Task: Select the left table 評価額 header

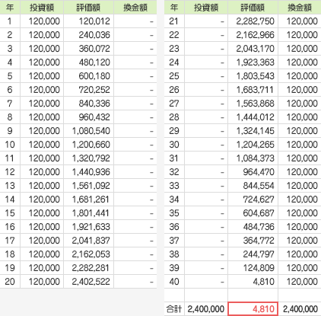Action: pos(89,7)
